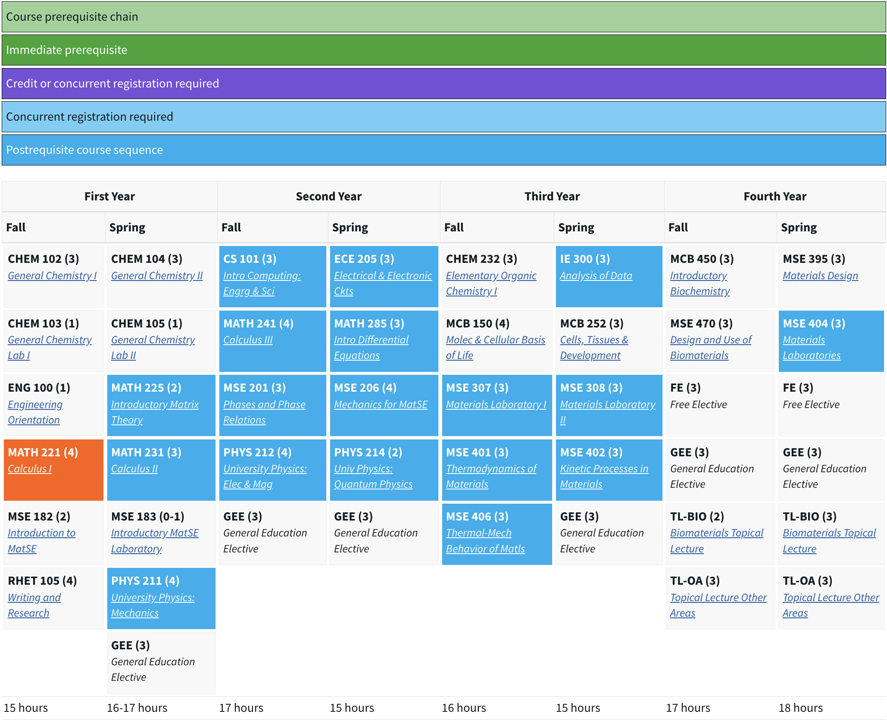Click Thermal-Mech Behavior of Matls link

point(485,541)
